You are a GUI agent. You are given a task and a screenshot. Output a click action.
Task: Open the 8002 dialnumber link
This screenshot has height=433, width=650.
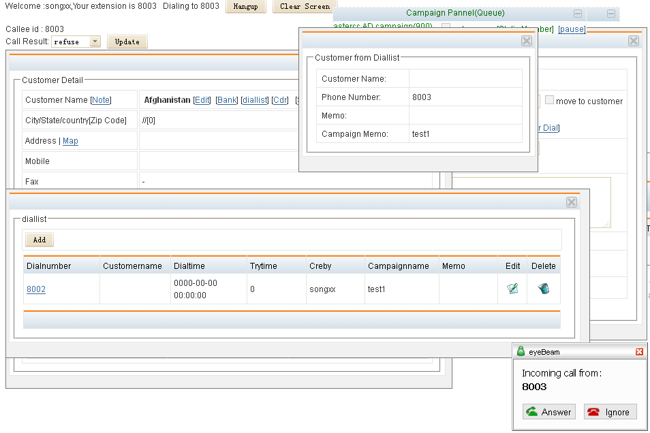(x=36, y=289)
